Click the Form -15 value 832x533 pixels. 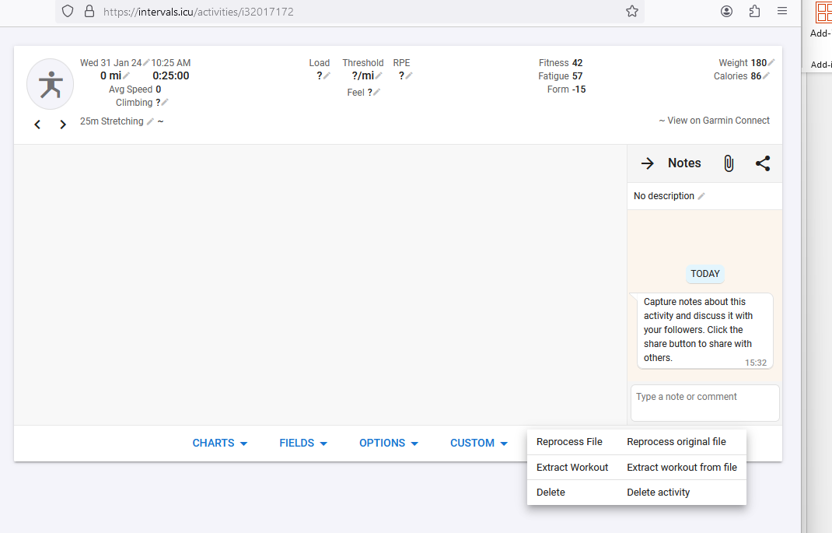(x=579, y=89)
